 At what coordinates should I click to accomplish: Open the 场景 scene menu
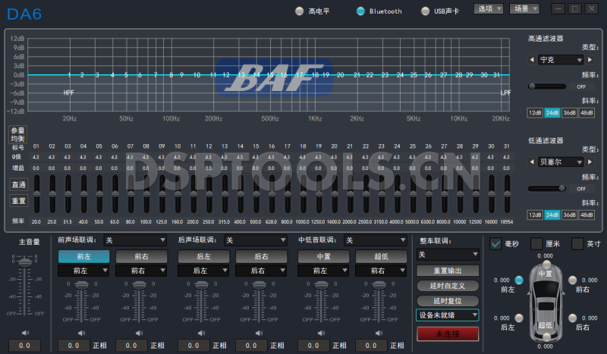pos(524,8)
